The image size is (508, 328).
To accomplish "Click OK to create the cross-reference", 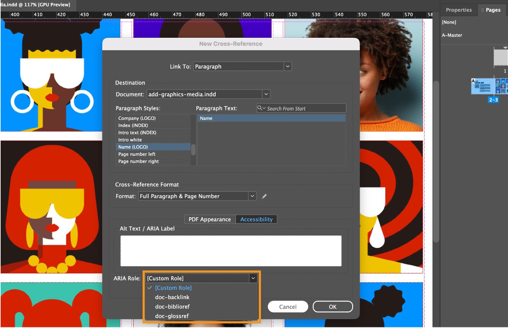I will click(x=332, y=307).
